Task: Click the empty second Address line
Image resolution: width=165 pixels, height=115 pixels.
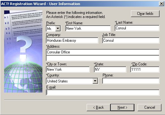Action: pyautogui.click(x=103, y=58)
